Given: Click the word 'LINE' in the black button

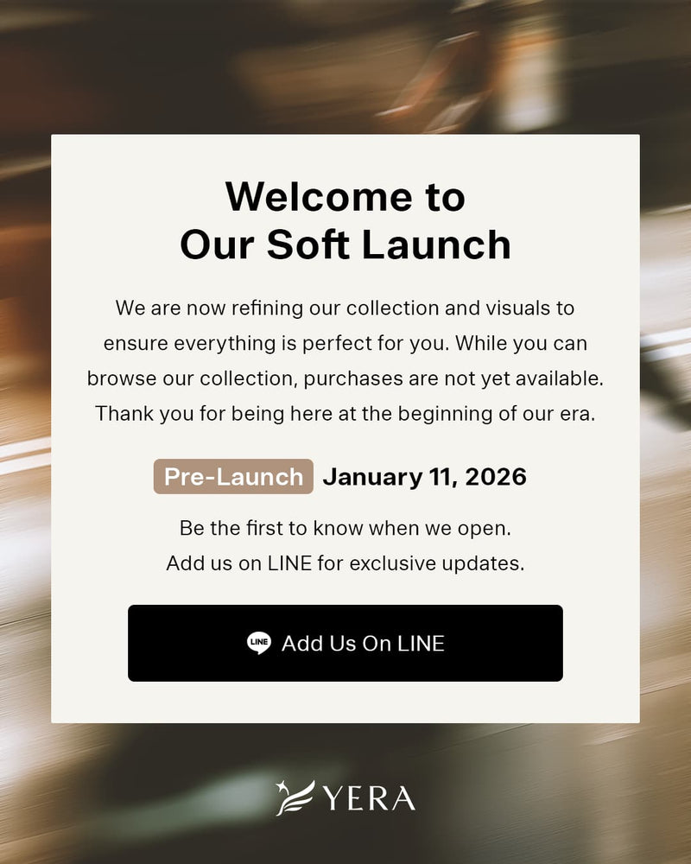Looking at the screenshot, I should pos(421,644).
